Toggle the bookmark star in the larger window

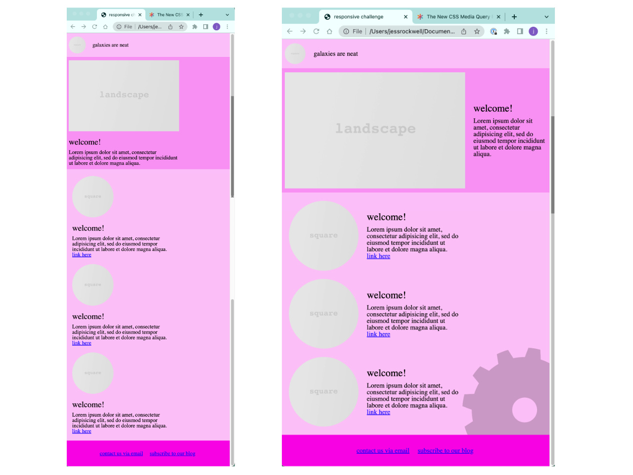[x=477, y=31]
